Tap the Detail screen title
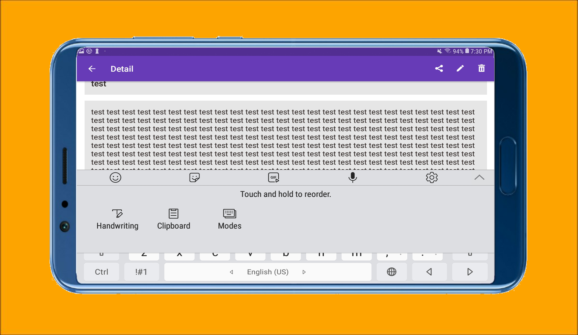578x335 pixels. tap(122, 69)
